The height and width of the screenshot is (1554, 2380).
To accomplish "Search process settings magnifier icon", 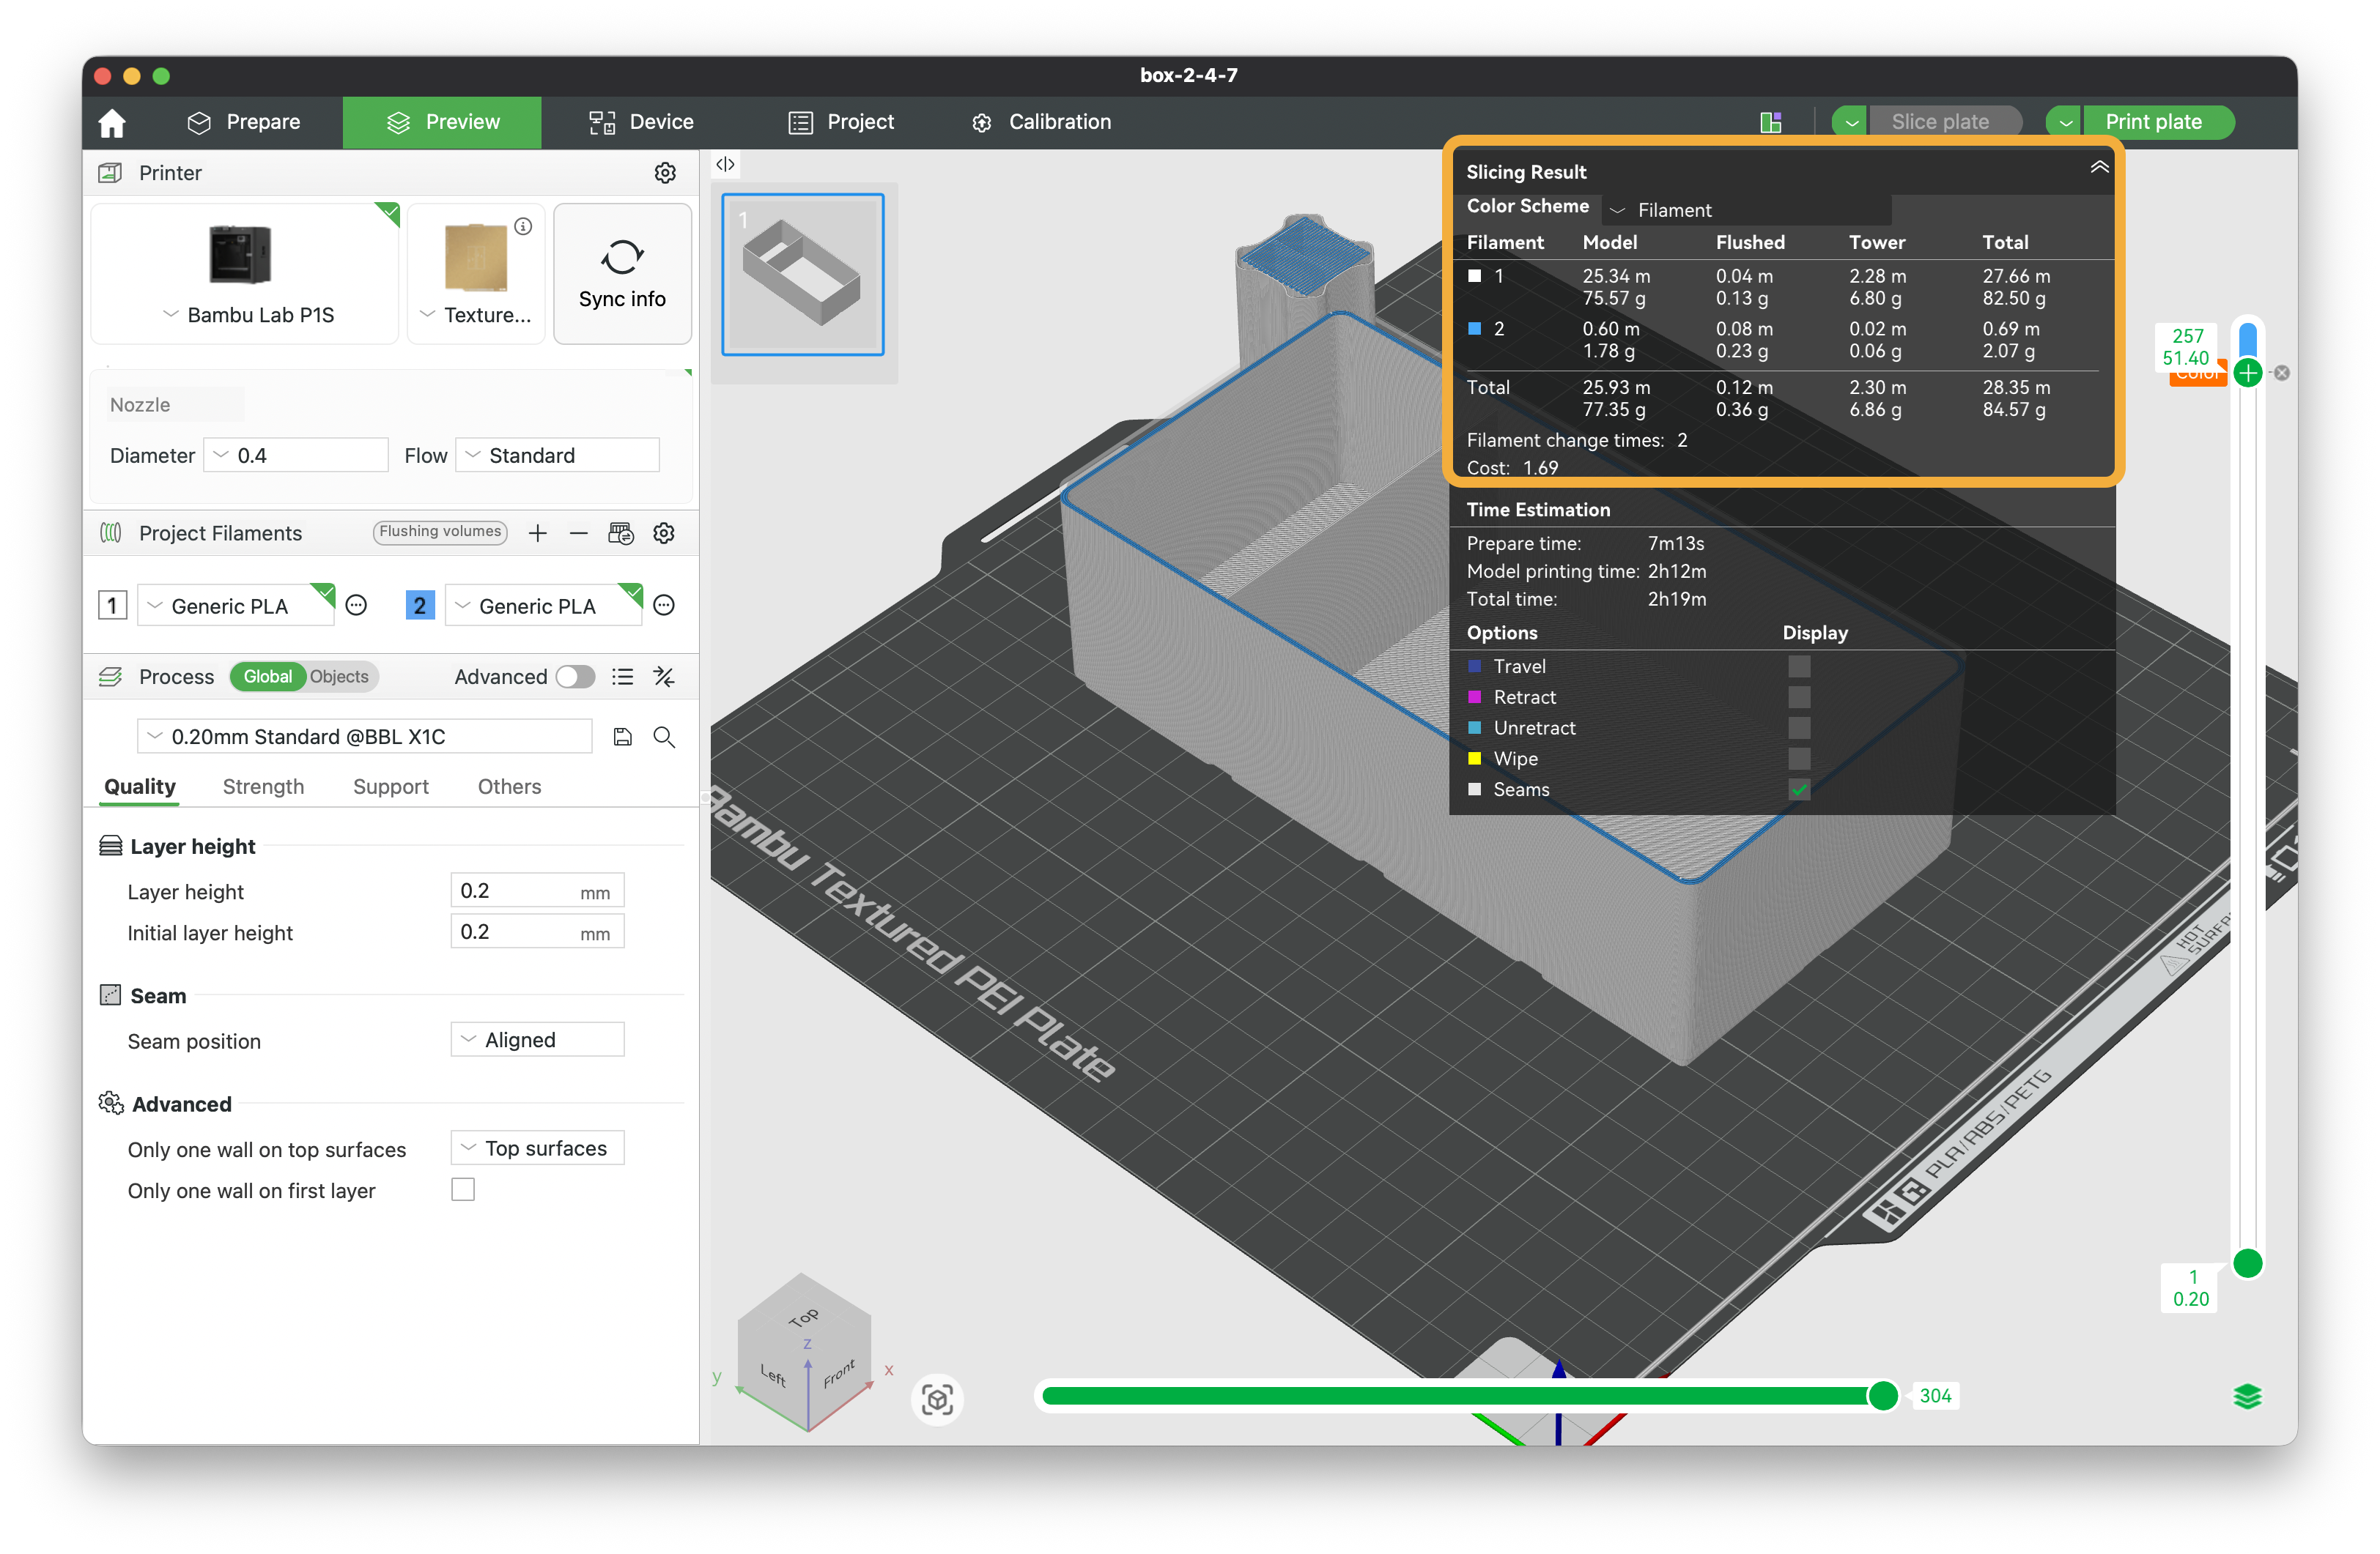I will (664, 737).
